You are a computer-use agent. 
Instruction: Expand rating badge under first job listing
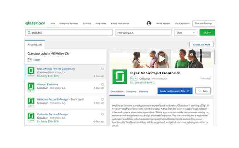pyautogui.click(x=31, y=76)
